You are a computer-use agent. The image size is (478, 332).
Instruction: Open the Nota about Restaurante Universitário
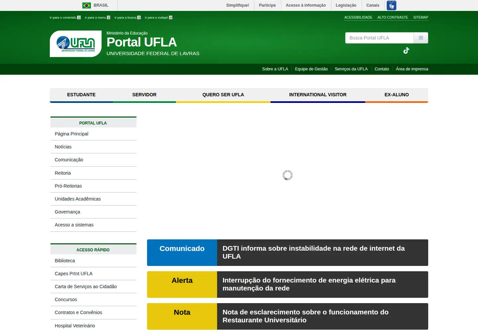(287, 316)
